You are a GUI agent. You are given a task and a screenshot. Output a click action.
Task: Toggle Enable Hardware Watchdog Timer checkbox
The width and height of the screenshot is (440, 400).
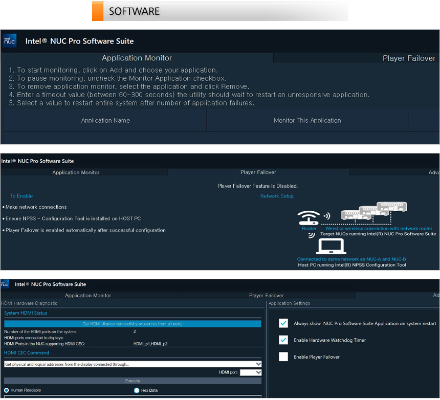click(283, 340)
